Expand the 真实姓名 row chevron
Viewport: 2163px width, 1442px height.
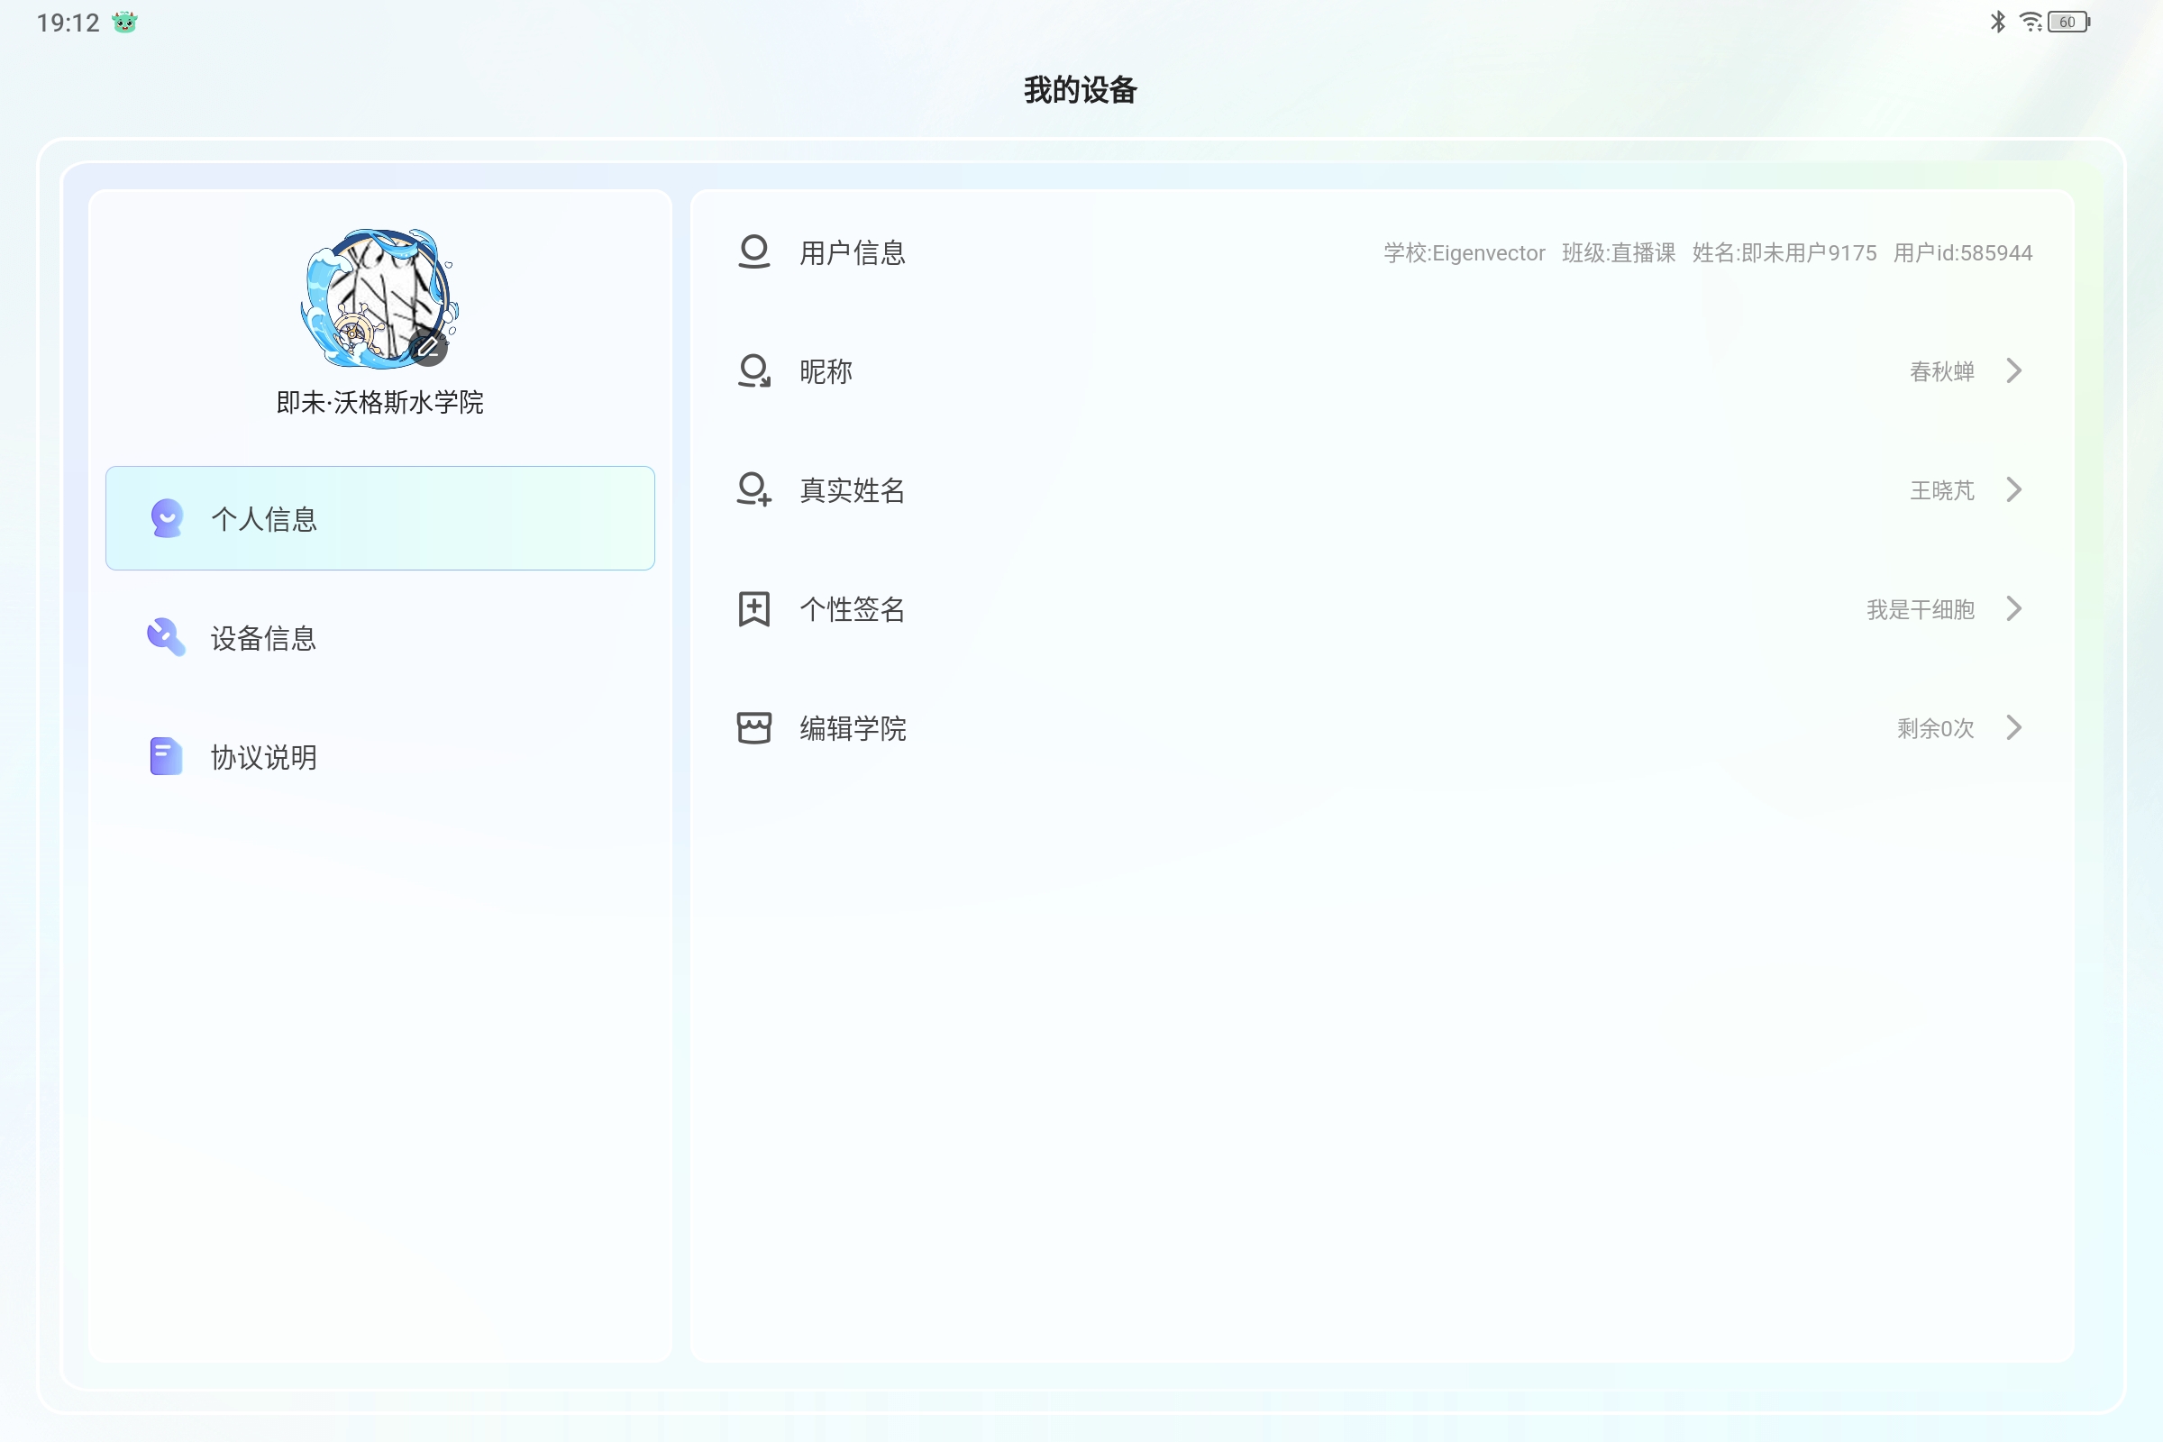coord(2014,489)
